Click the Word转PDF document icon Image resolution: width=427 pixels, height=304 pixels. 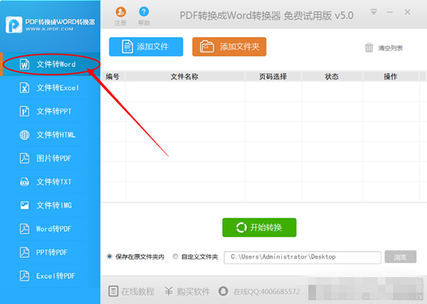click(x=25, y=229)
